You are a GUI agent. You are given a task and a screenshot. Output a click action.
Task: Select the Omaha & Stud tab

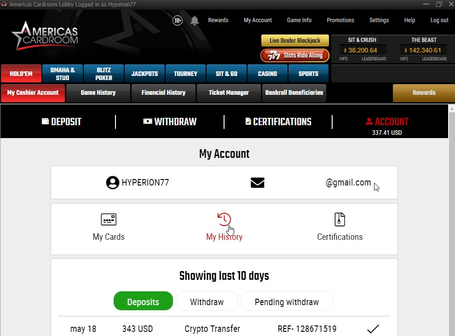pos(63,74)
